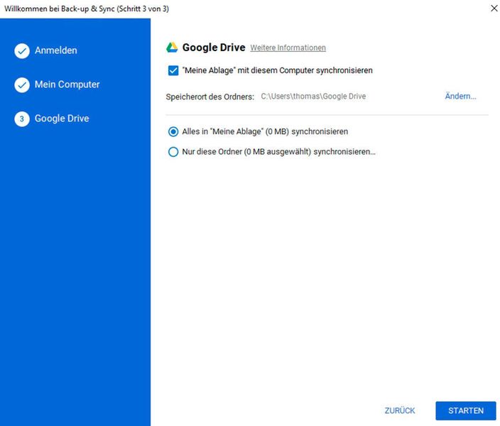Close the Back-up & Sync window
Image resolution: width=500 pixels, height=426 pixels.
point(494,9)
